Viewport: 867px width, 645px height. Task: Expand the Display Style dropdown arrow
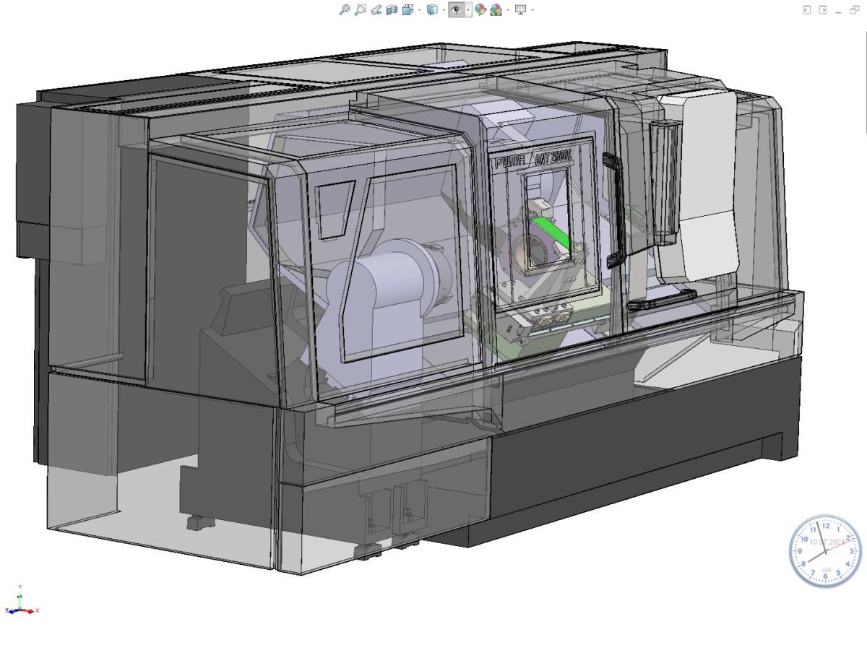[443, 10]
